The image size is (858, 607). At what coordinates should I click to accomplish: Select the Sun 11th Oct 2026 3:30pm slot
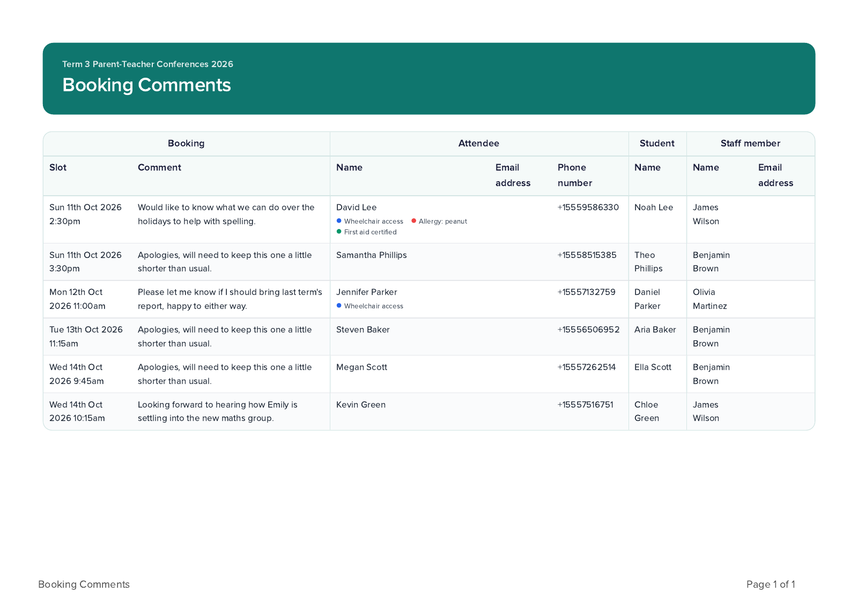pyautogui.click(x=85, y=262)
